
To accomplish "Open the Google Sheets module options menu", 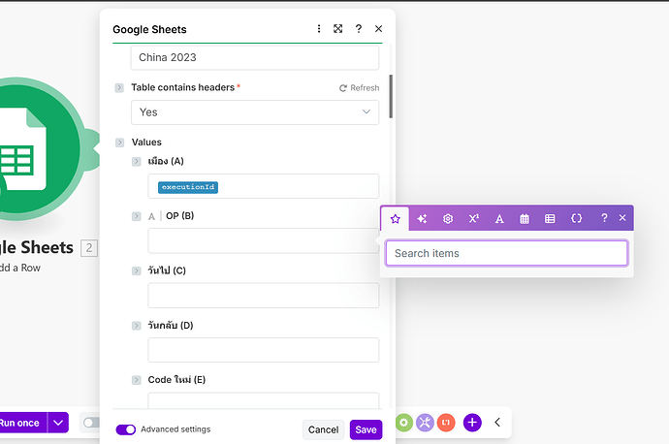I will [319, 29].
